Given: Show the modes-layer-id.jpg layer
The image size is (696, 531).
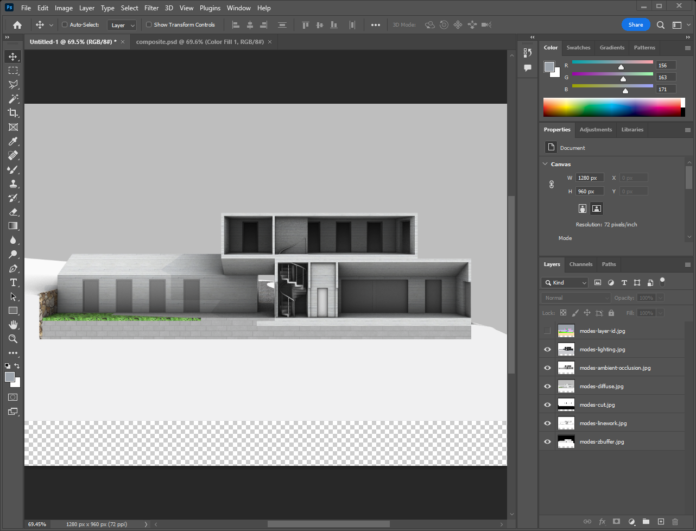Looking at the screenshot, I should pyautogui.click(x=547, y=331).
